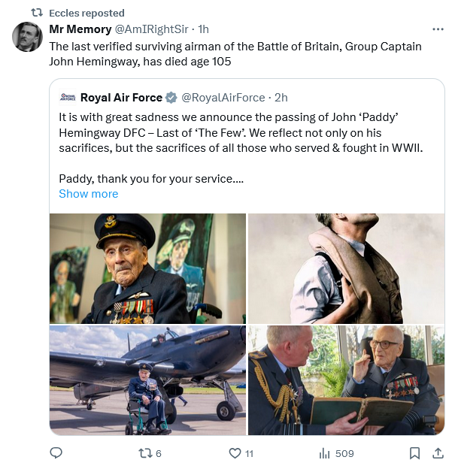
Task: Open the three-dot more options menu
Action: [438, 29]
